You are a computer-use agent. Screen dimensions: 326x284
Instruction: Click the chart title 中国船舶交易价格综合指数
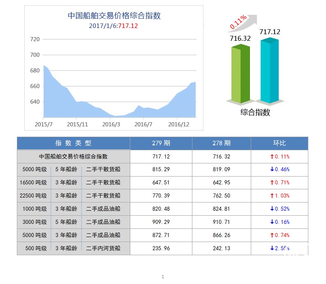coord(114,16)
